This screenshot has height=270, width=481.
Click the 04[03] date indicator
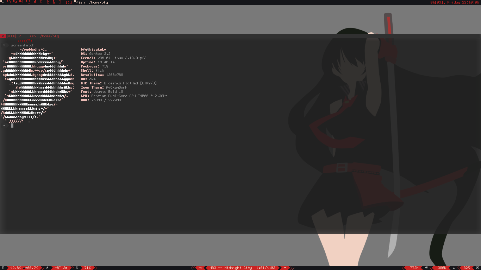pos(437,2)
